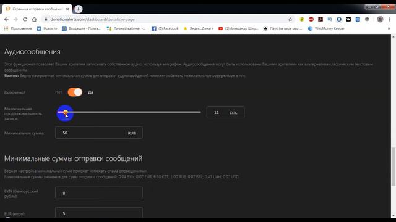Screen dimensions: 396x222
Task: Click the Да label next to the switch
Action: tap(90, 92)
